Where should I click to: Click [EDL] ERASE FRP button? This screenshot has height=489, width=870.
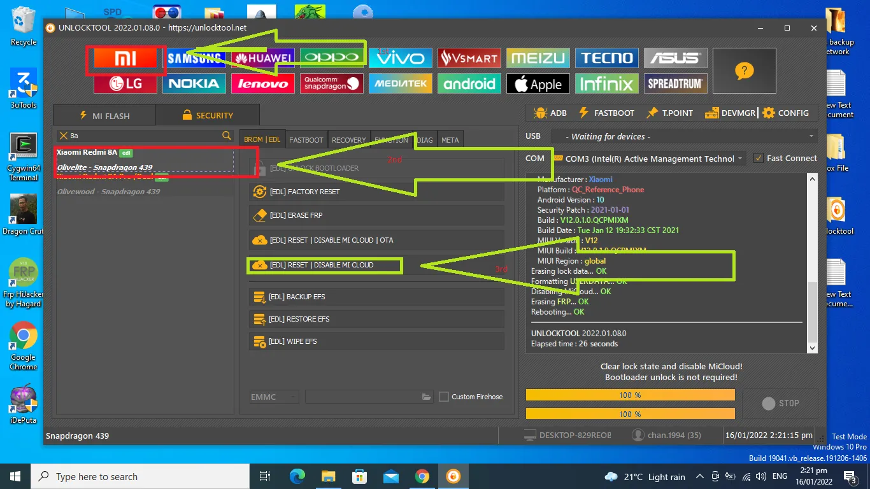[376, 215]
